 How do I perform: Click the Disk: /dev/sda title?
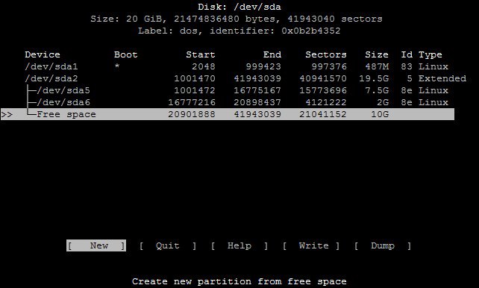[239, 7]
